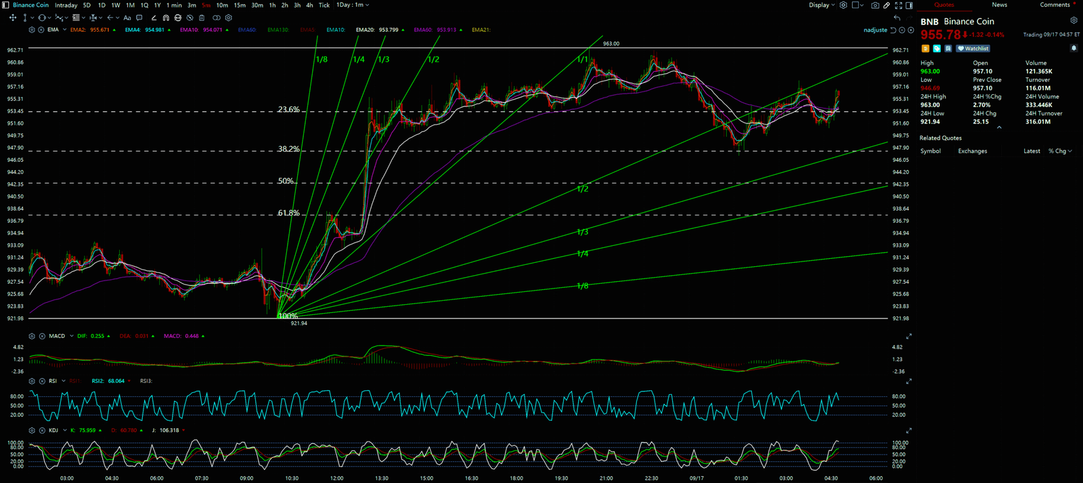The width and height of the screenshot is (1083, 483).
Task: Expand the KDJ indicator dropdown
Action: point(65,430)
